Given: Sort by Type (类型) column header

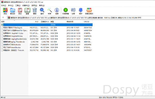Looking at the screenshot, I should [x=58, y=22].
